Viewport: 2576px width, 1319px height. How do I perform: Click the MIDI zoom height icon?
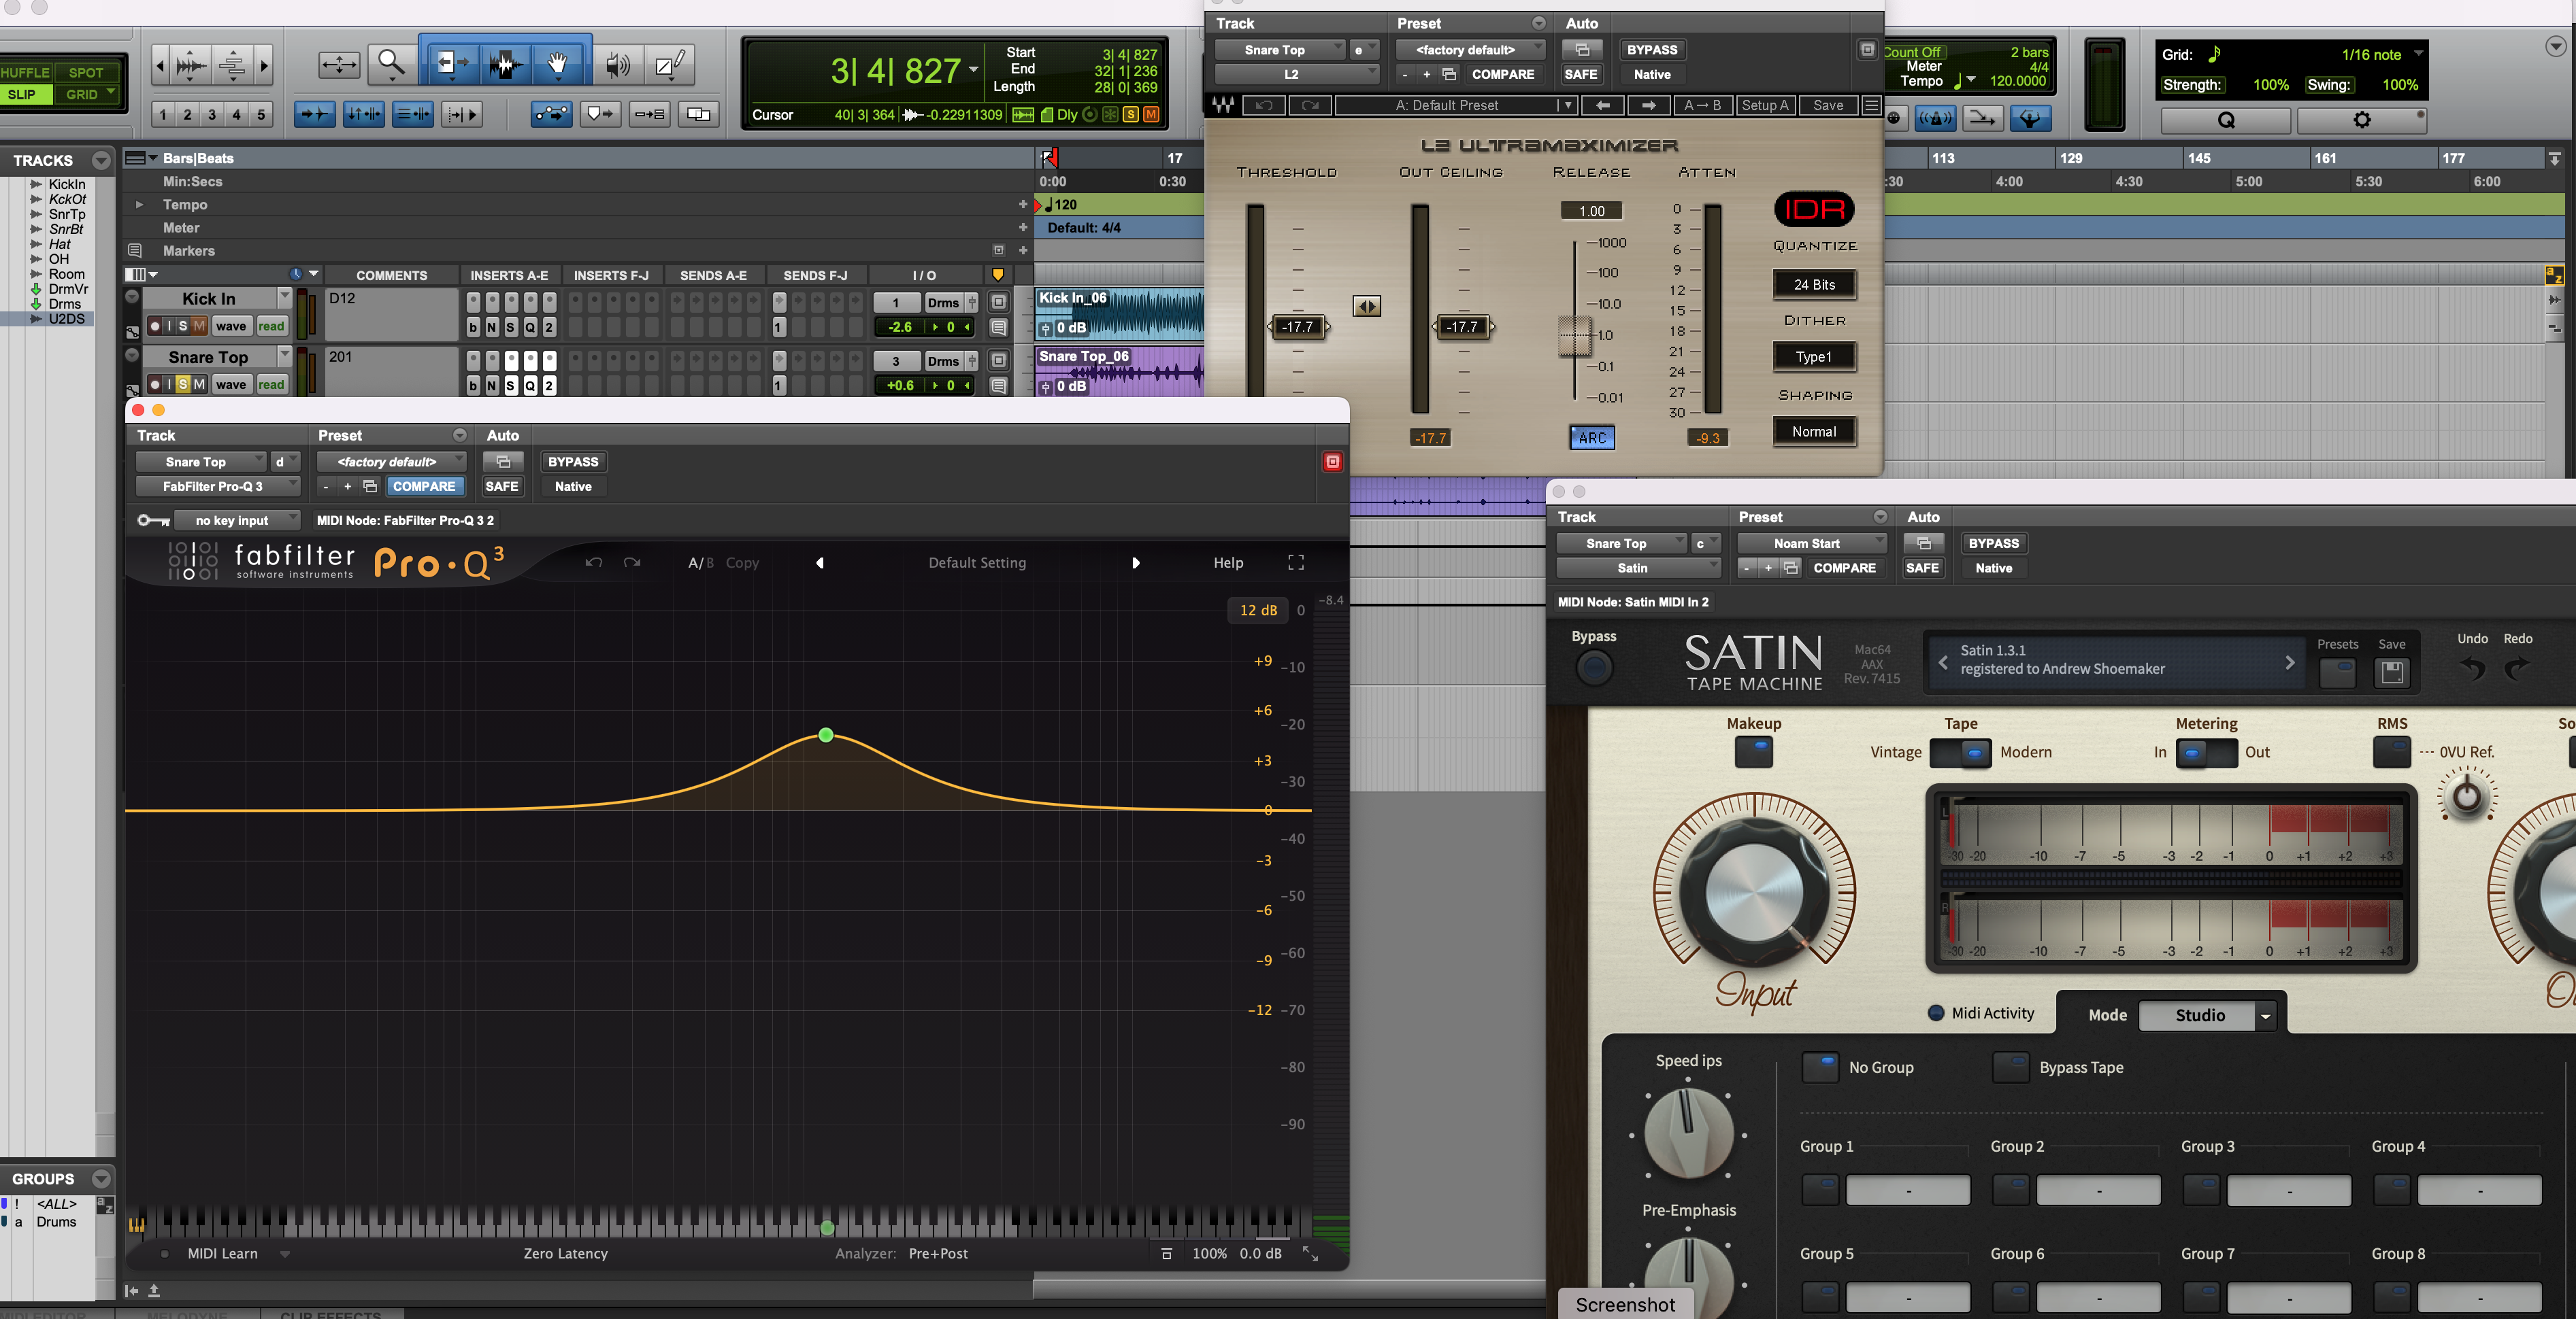(x=232, y=66)
